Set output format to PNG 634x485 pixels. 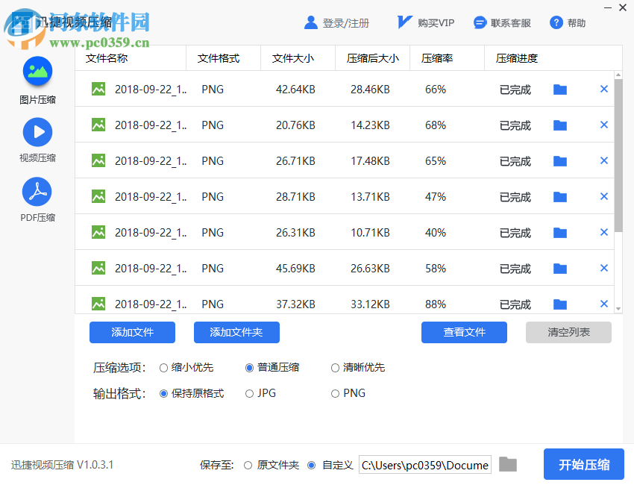coord(335,393)
